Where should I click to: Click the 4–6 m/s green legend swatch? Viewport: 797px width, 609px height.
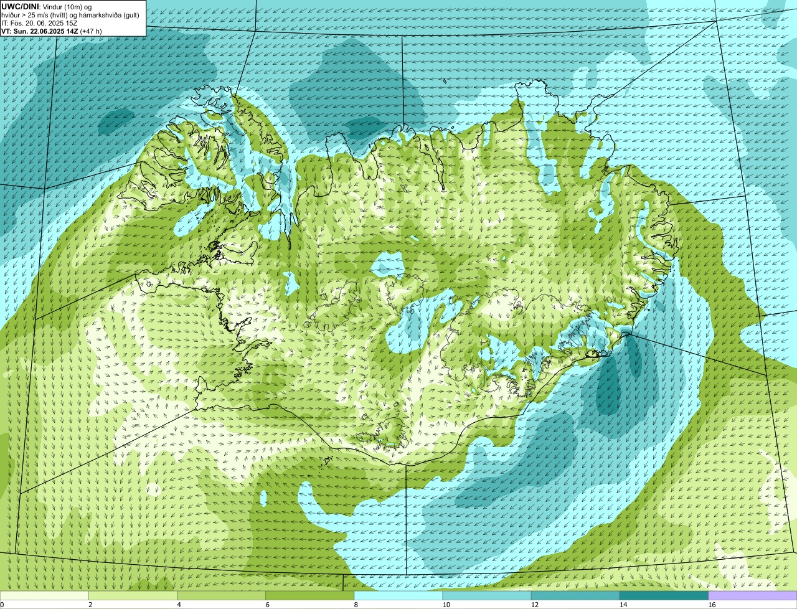click(221, 596)
